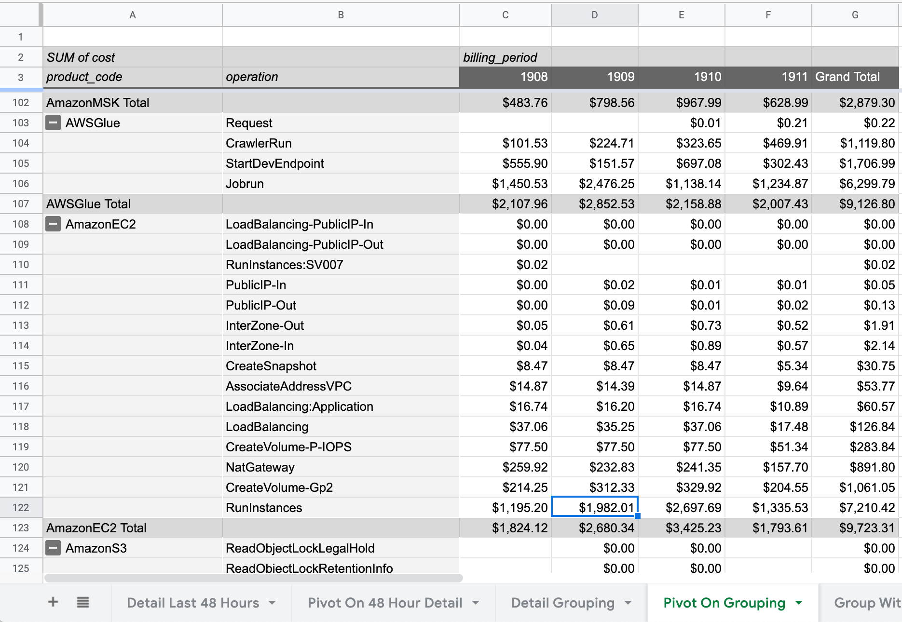
Task: Select the 1908 billing period header
Action: coord(506,77)
